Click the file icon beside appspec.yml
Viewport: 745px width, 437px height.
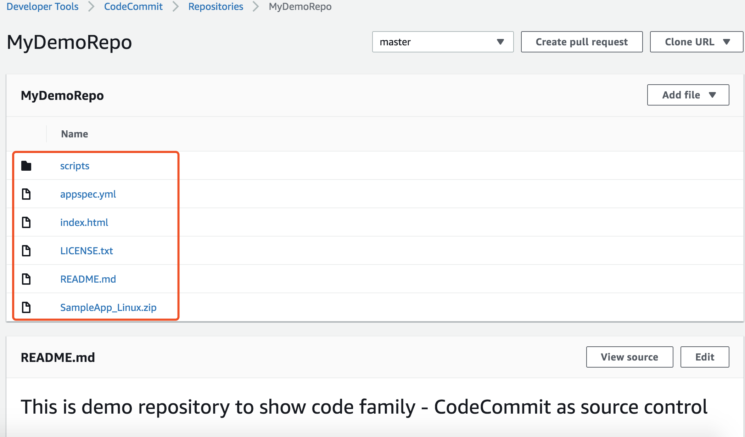coord(26,194)
